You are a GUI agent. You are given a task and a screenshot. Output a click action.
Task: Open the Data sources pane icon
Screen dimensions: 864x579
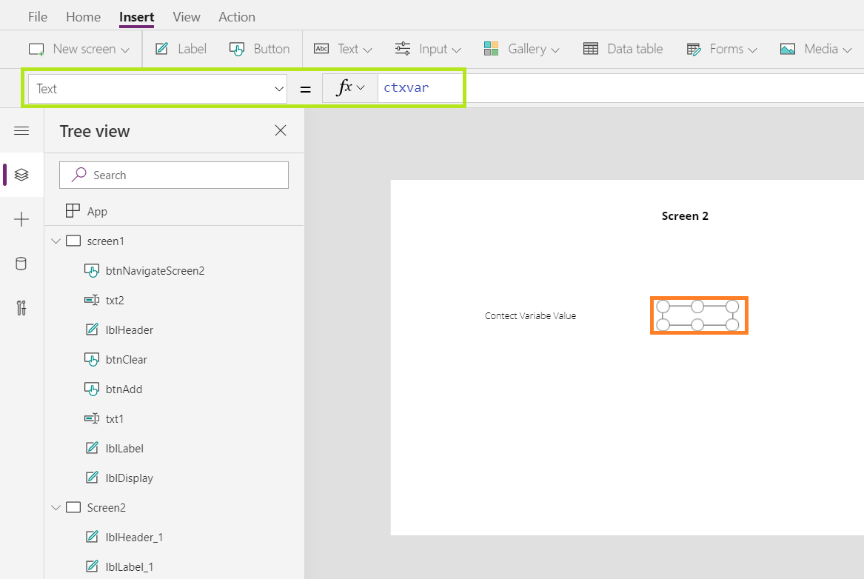click(21, 264)
